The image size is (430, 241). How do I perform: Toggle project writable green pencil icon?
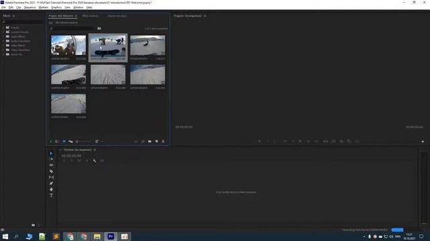pos(50,141)
